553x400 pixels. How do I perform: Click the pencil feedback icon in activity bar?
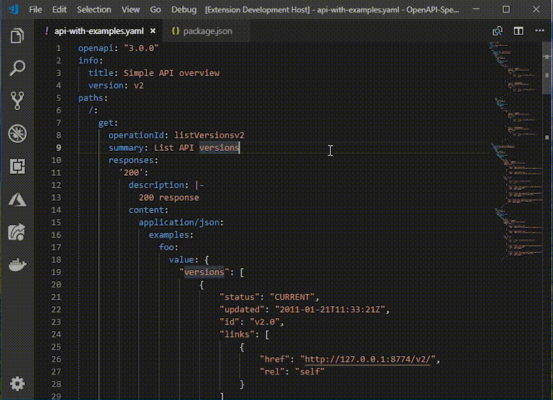pyautogui.click(x=18, y=232)
